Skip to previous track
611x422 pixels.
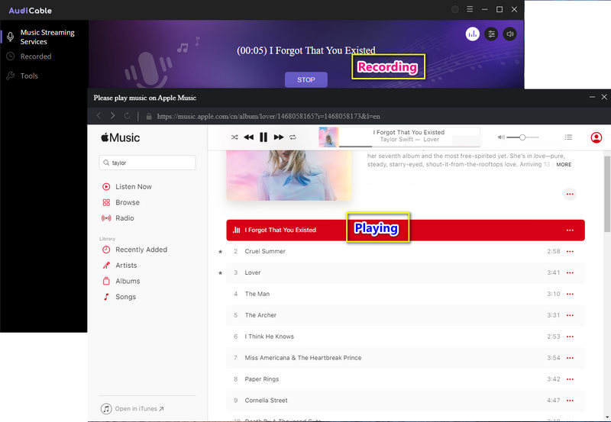[249, 137]
